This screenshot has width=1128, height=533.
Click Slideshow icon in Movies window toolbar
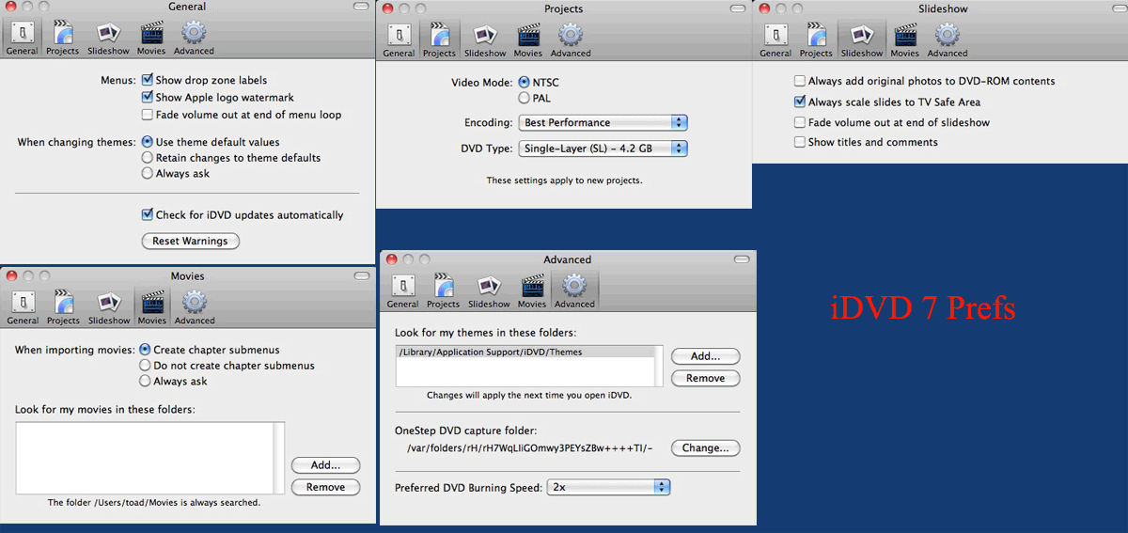click(109, 307)
